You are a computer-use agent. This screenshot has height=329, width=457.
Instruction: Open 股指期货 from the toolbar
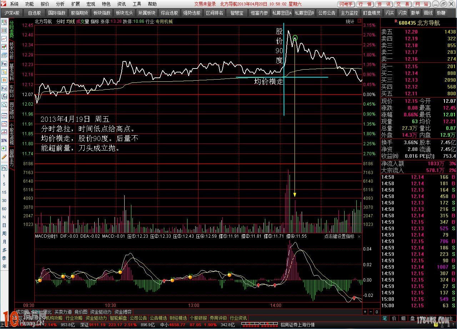click(x=79, y=13)
